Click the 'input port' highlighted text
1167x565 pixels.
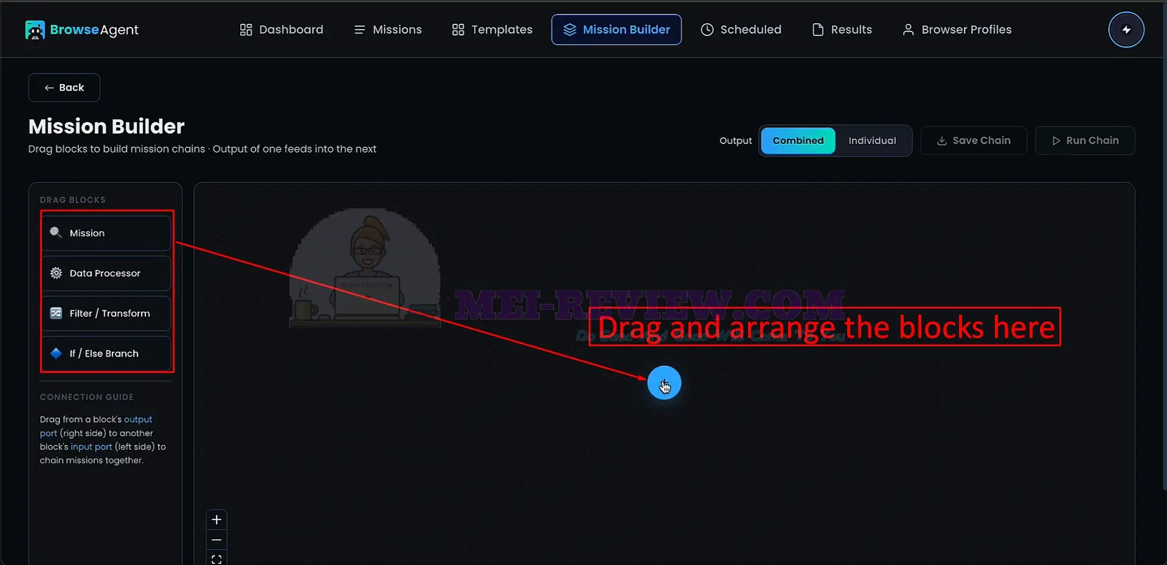click(x=91, y=447)
